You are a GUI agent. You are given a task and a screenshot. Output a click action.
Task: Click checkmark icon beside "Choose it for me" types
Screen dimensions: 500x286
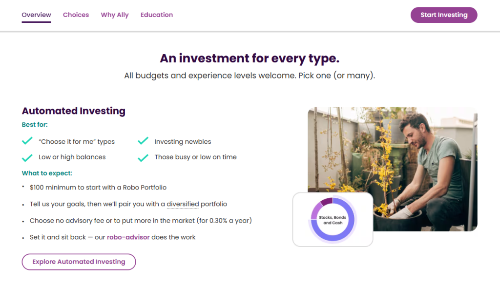[x=27, y=141]
